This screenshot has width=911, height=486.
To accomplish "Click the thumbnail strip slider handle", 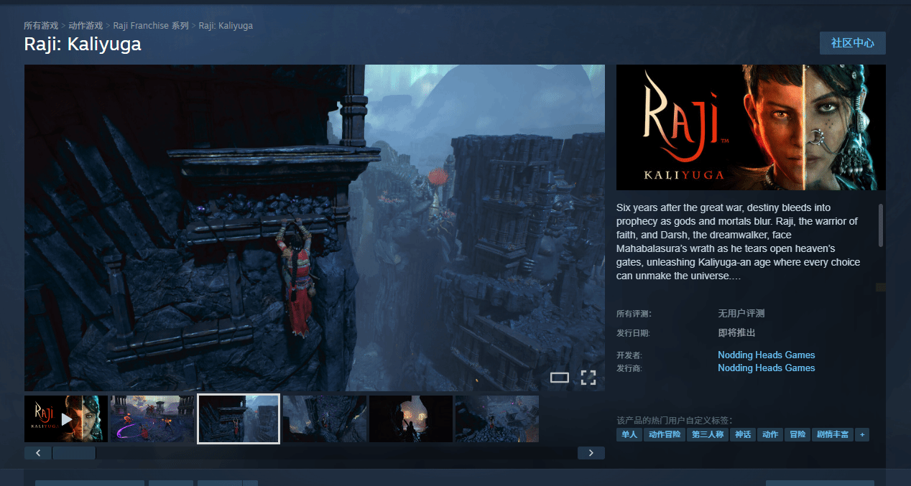I will [74, 453].
